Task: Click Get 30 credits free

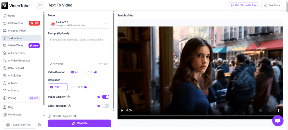Action: (x=243, y=5)
